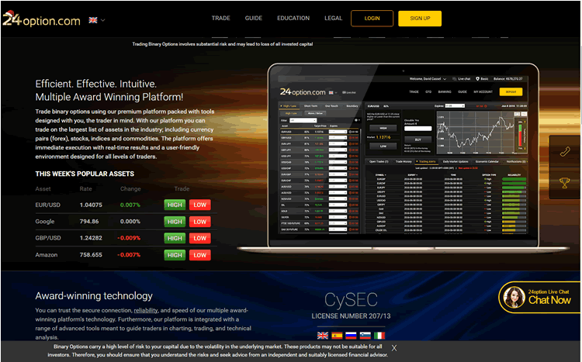Click HIGH for Amazon
Screen dimensions: 582x362
pyautogui.click(x=175, y=255)
